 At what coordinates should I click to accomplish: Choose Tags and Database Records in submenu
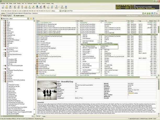[x=108, y=44]
